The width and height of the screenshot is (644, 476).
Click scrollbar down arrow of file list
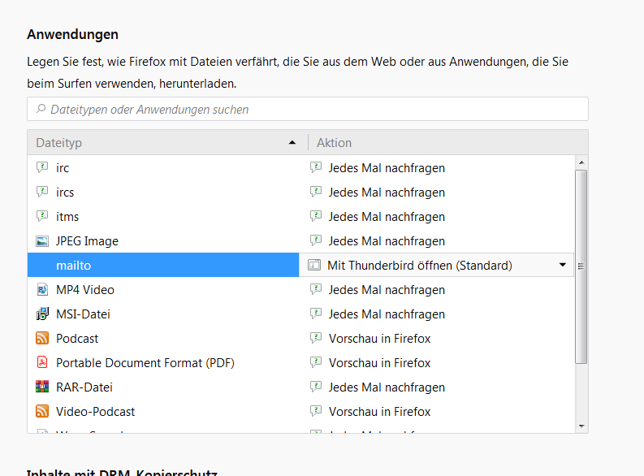(581, 426)
